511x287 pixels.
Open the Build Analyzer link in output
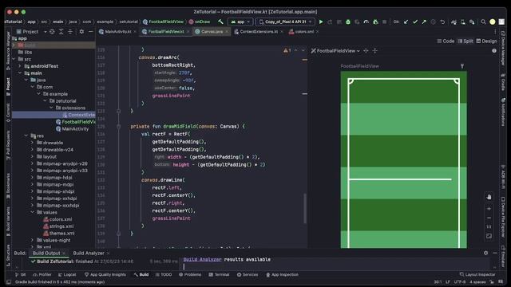tap(202, 259)
